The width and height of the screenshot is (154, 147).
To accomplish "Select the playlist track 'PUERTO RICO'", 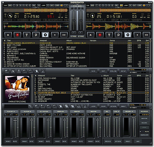I will 76,51.
